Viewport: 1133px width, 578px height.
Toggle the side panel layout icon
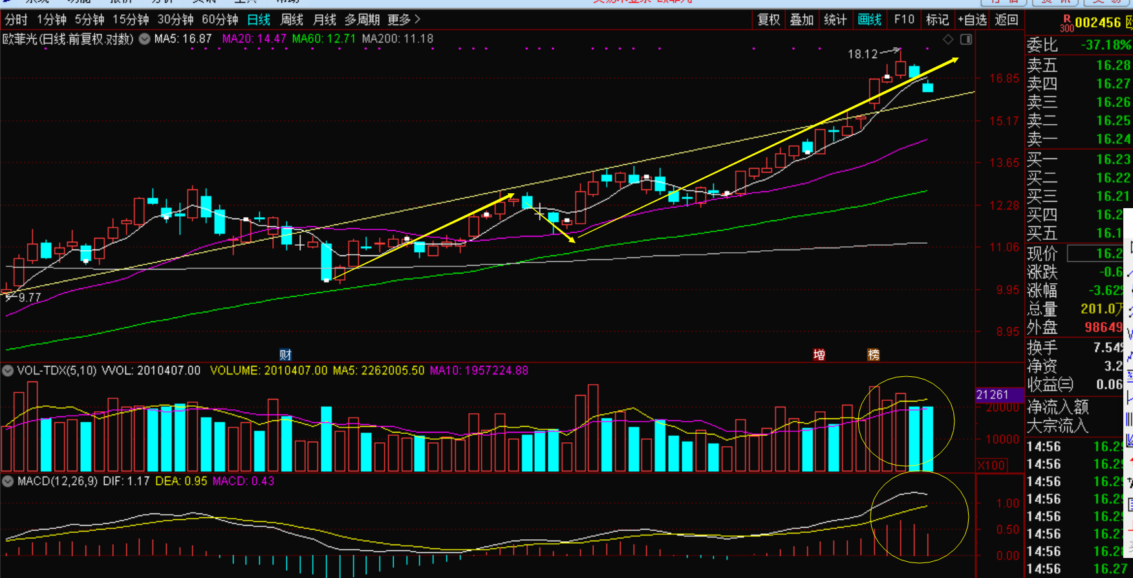pyautogui.click(x=966, y=39)
